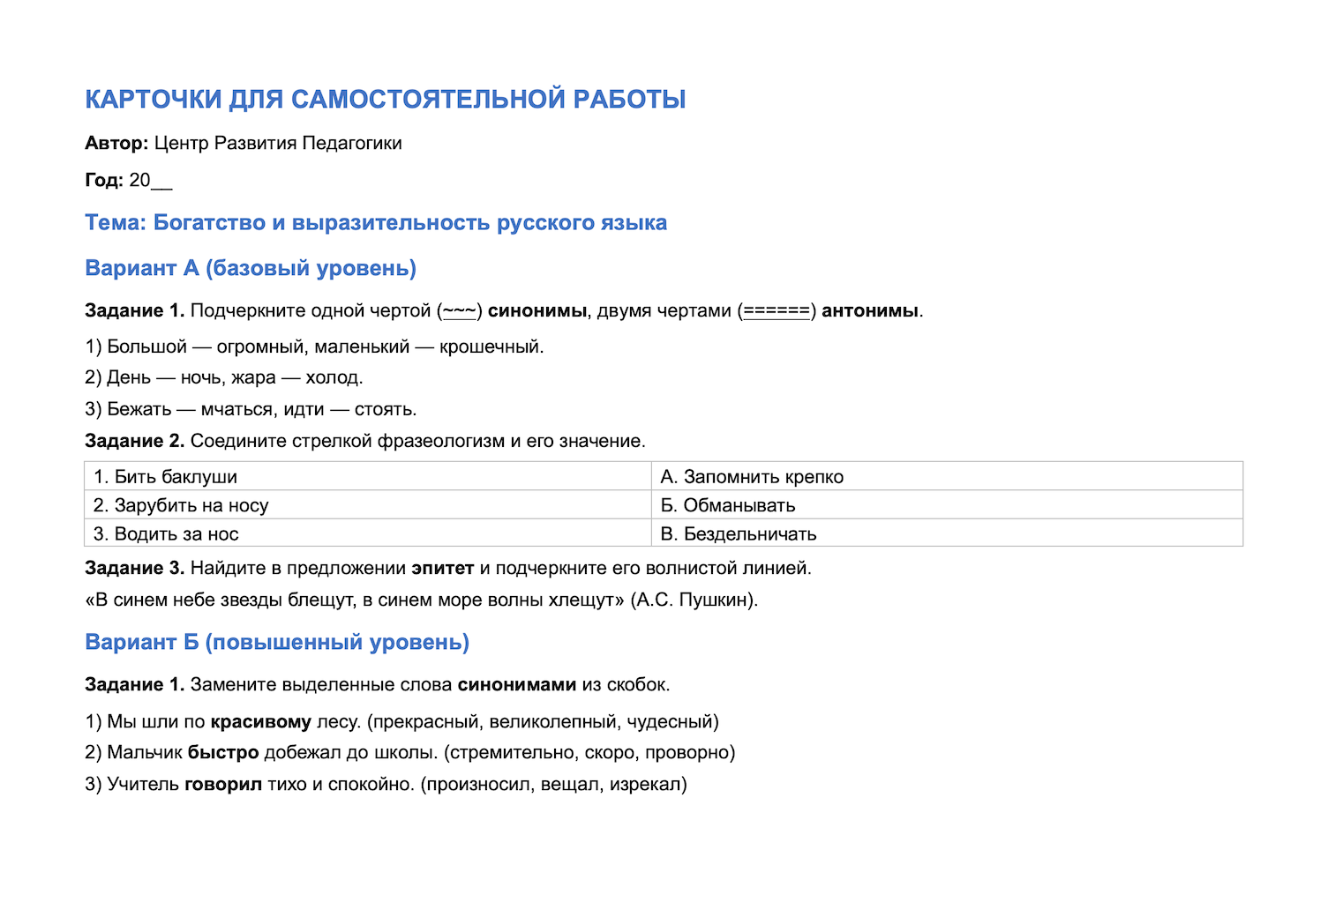
Task: Click the title КАРТОЧКИ ДЛЯ САМОСТОЯТЕЛЬНОЙ РАБОТЫ
Action: [x=386, y=99]
